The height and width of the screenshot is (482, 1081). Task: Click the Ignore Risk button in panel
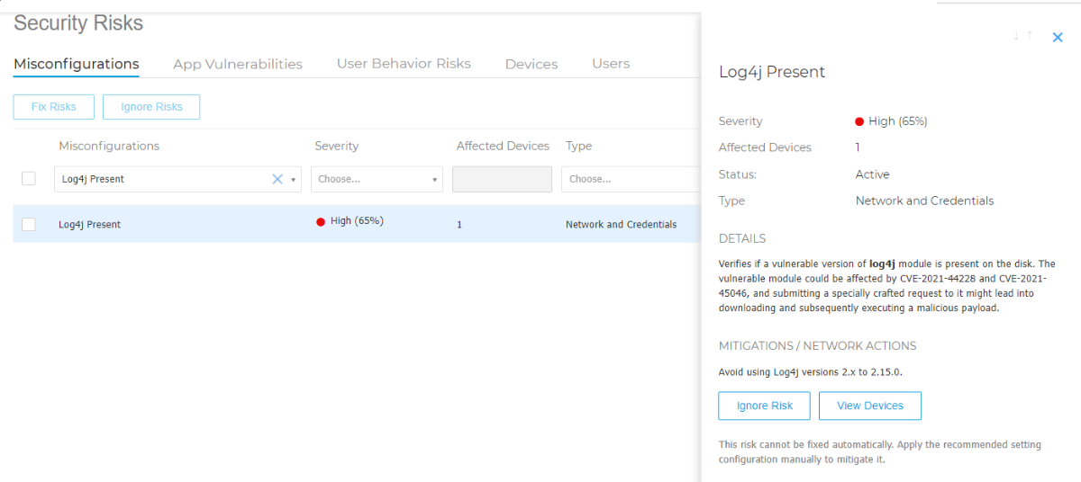pyautogui.click(x=765, y=406)
